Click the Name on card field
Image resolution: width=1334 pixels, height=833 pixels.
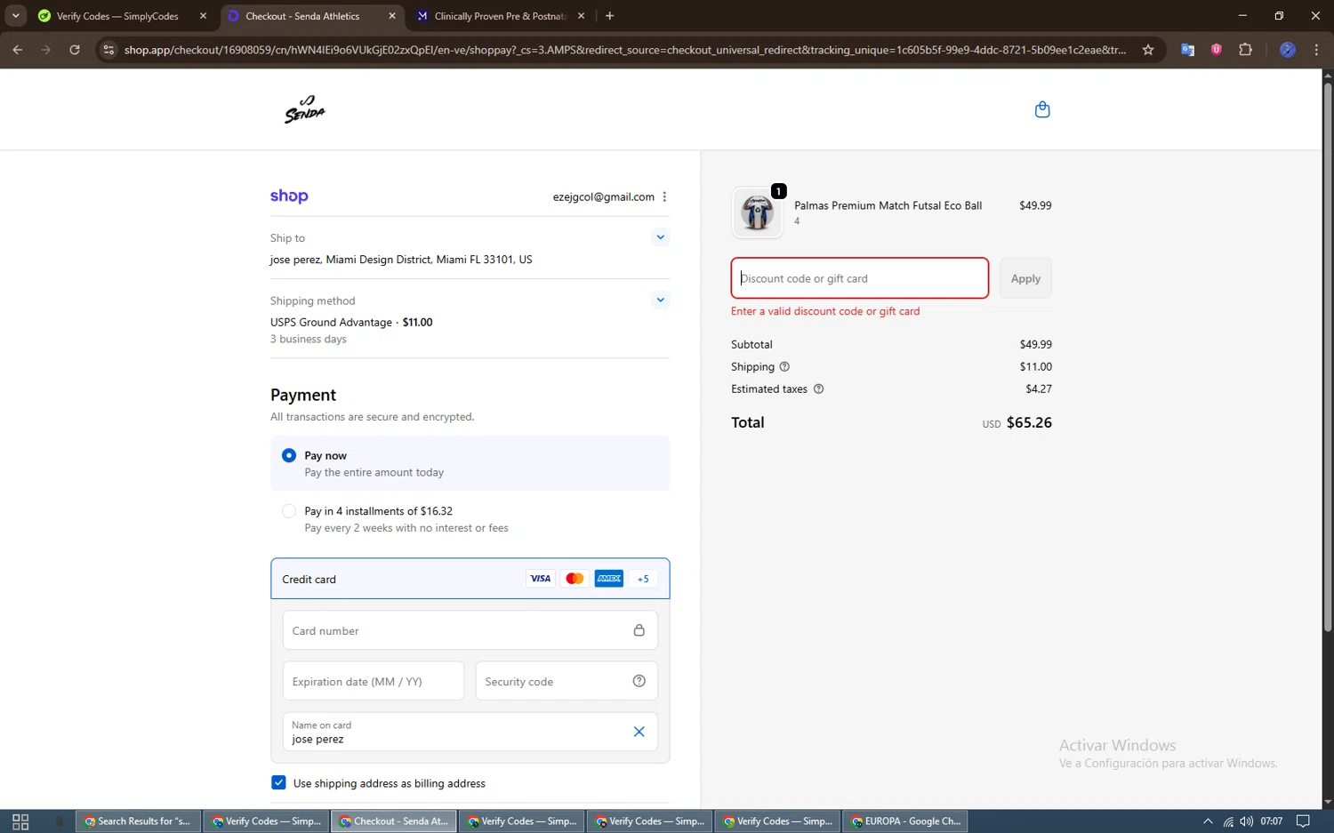click(470, 732)
